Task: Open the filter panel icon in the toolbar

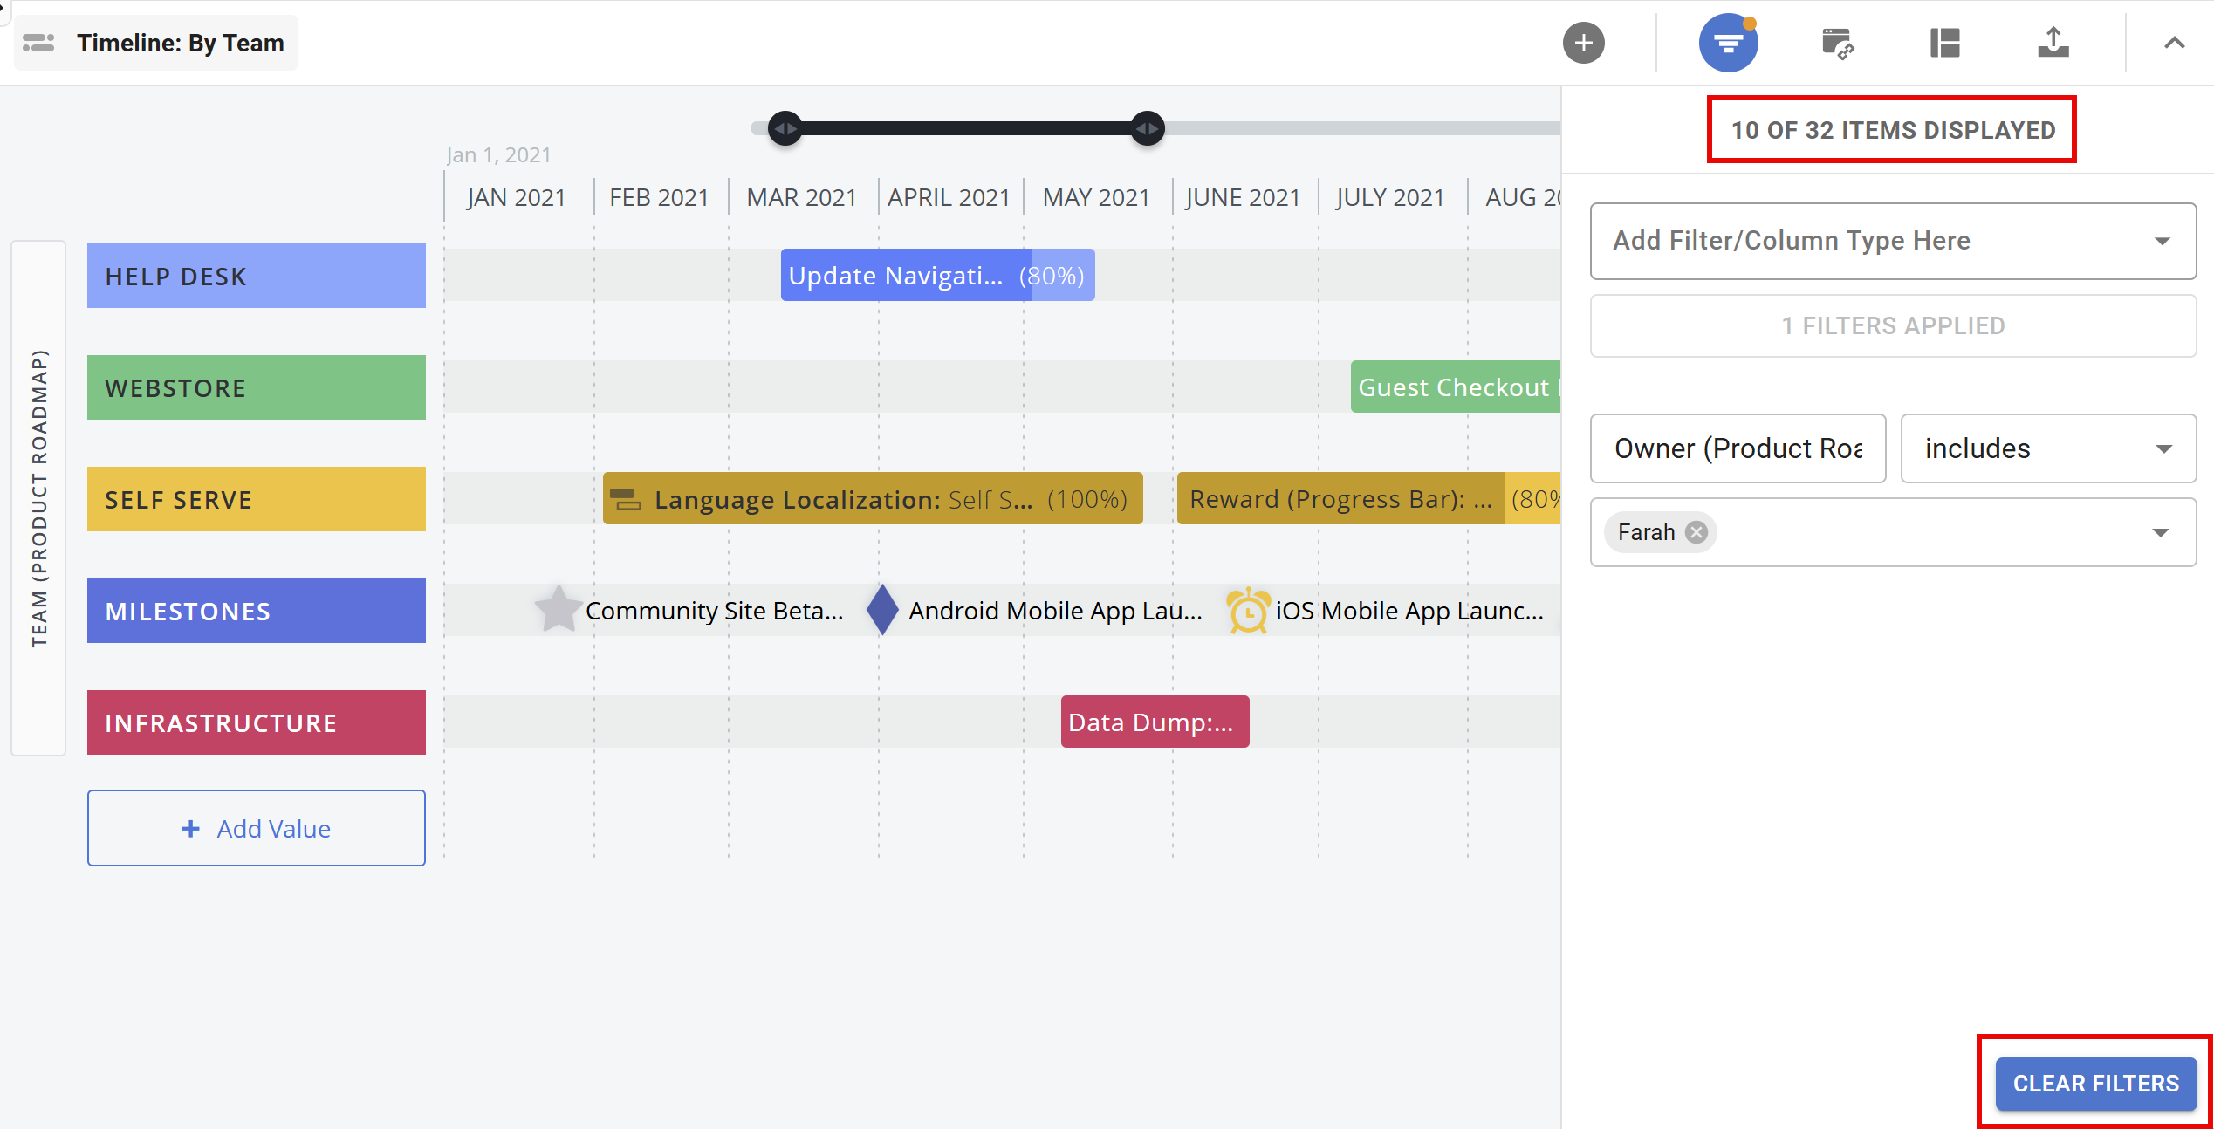Action: coord(1727,42)
